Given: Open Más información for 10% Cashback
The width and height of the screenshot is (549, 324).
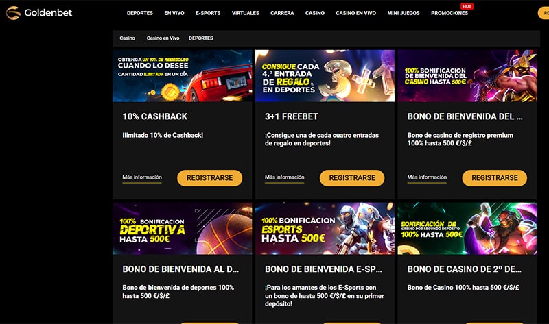Looking at the screenshot, I should 142,177.
